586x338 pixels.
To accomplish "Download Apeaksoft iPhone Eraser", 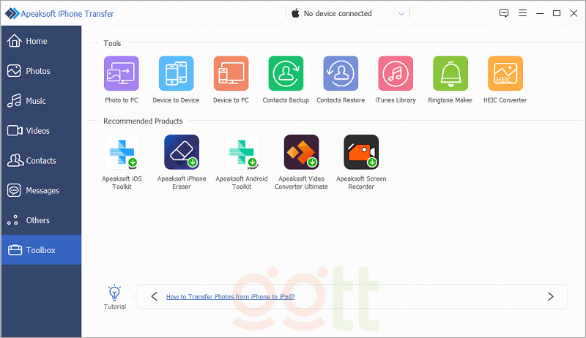I will pyautogui.click(x=182, y=153).
